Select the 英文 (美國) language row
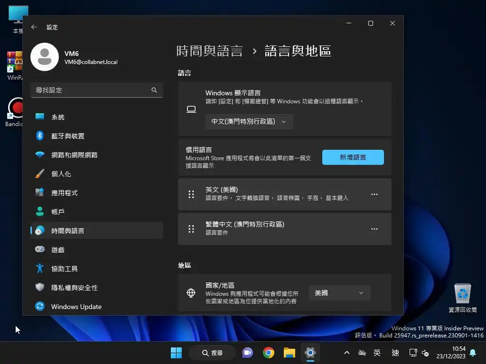The image size is (486, 364). pos(285,194)
